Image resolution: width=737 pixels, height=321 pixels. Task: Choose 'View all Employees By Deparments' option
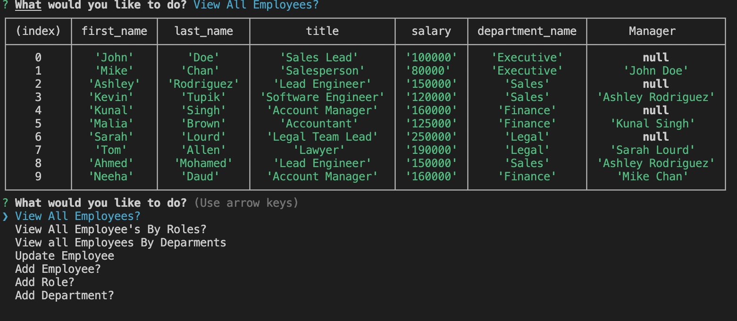click(x=121, y=243)
